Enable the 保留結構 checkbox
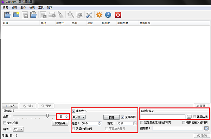Image resolution: width=211 pixels, height=139 pixels. coord(194,117)
